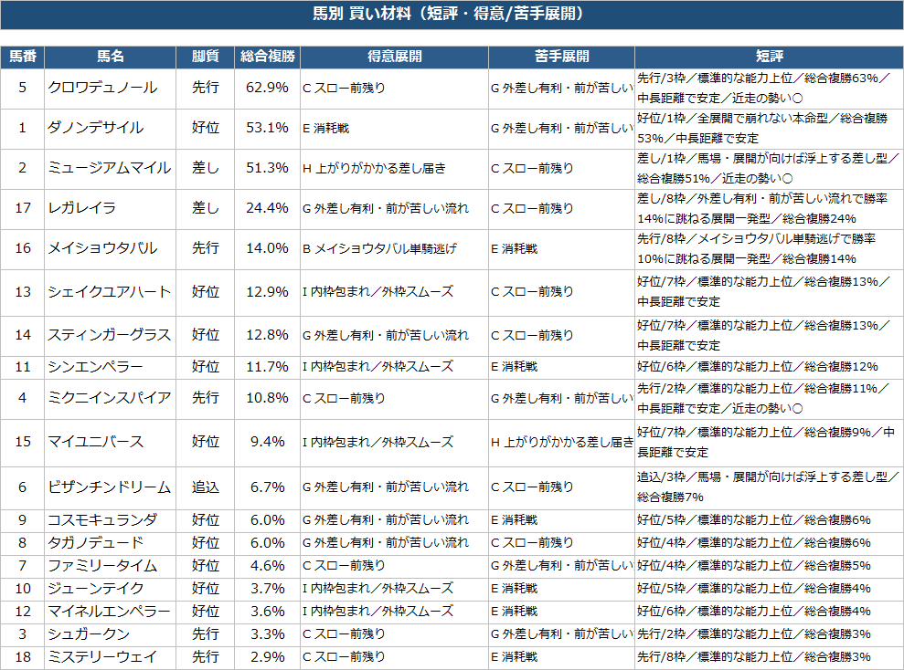Select horse name ジューンテイク
Image resolution: width=904 pixels, height=670 pixels.
coord(96,588)
